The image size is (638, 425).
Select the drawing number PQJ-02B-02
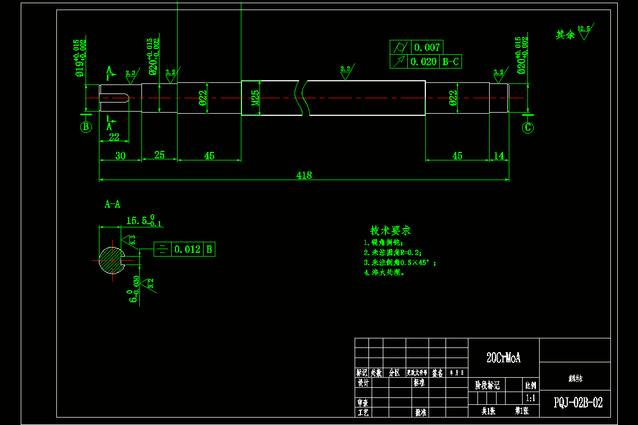(578, 403)
